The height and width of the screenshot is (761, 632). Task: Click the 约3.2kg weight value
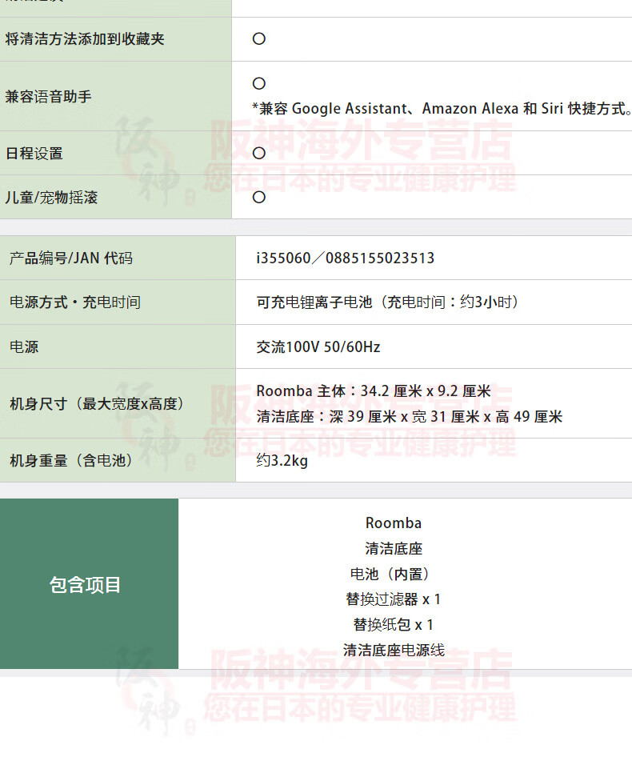click(282, 461)
